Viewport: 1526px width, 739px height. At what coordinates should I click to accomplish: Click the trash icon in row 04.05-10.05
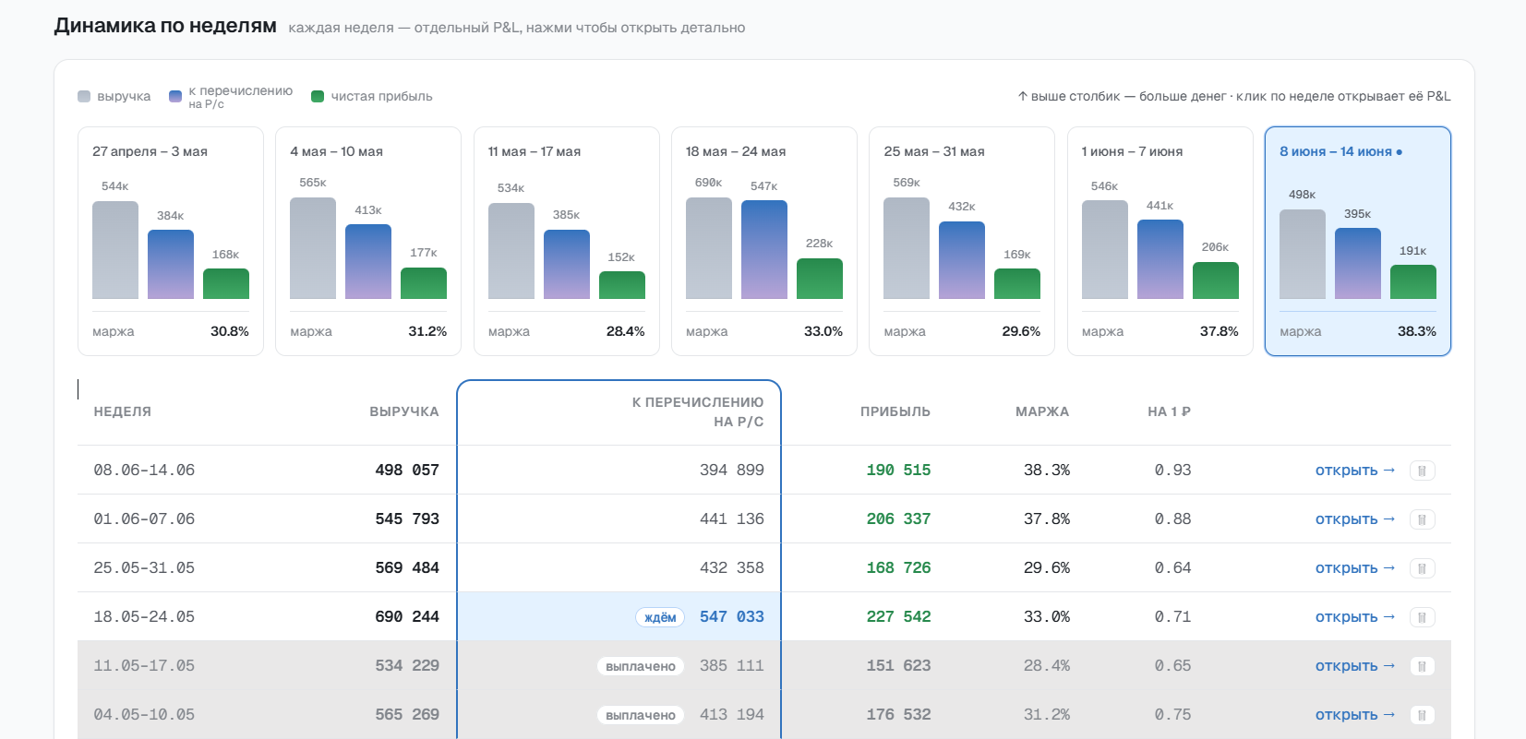pos(1422,715)
